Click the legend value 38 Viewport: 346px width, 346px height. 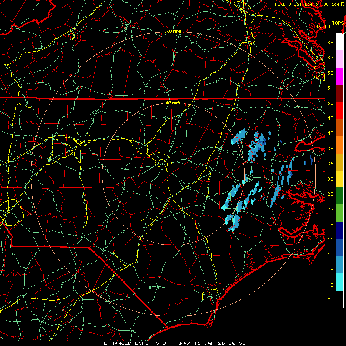[x=330, y=148]
